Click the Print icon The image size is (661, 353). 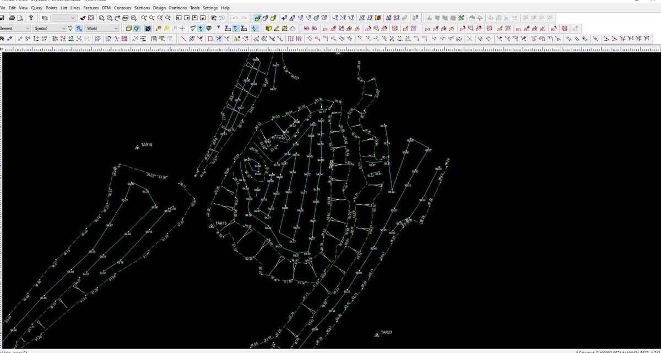point(12,18)
